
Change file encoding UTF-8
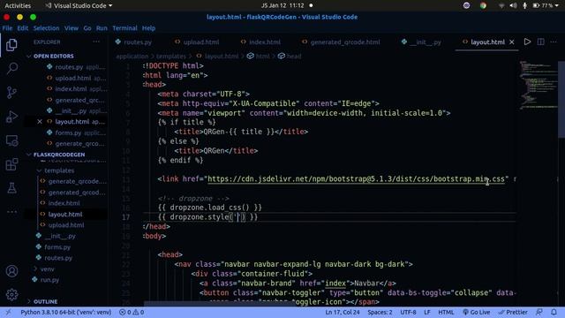(x=408, y=312)
